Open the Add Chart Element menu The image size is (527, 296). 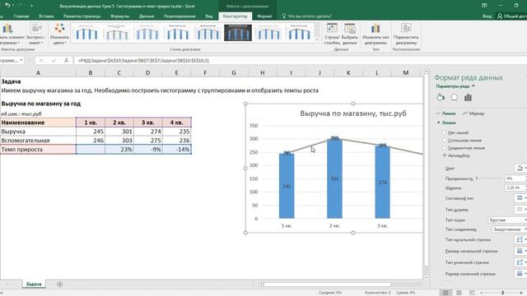12,35
